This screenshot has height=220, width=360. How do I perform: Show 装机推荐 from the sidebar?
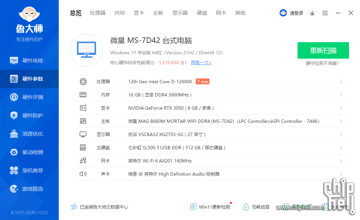[x=29, y=170]
